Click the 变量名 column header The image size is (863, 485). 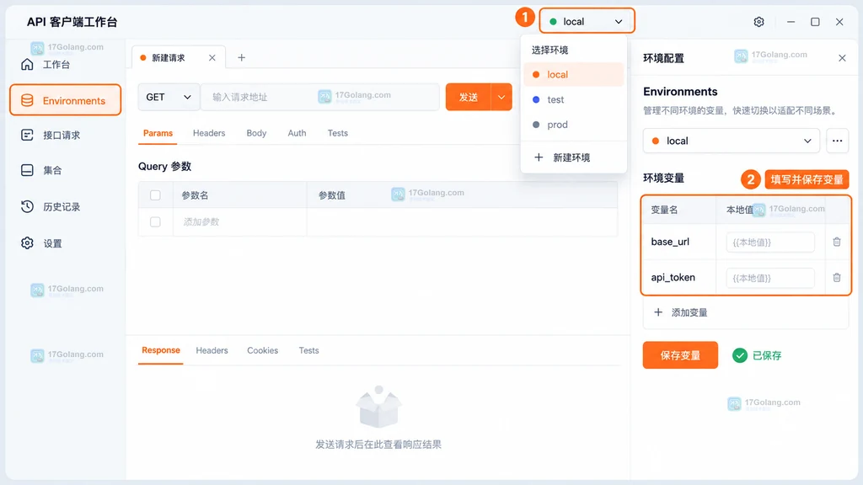coord(664,210)
